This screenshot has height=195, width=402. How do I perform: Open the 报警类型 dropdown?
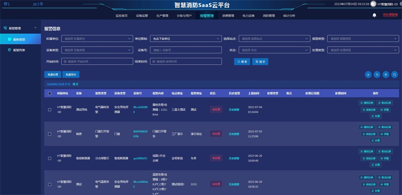(363, 39)
